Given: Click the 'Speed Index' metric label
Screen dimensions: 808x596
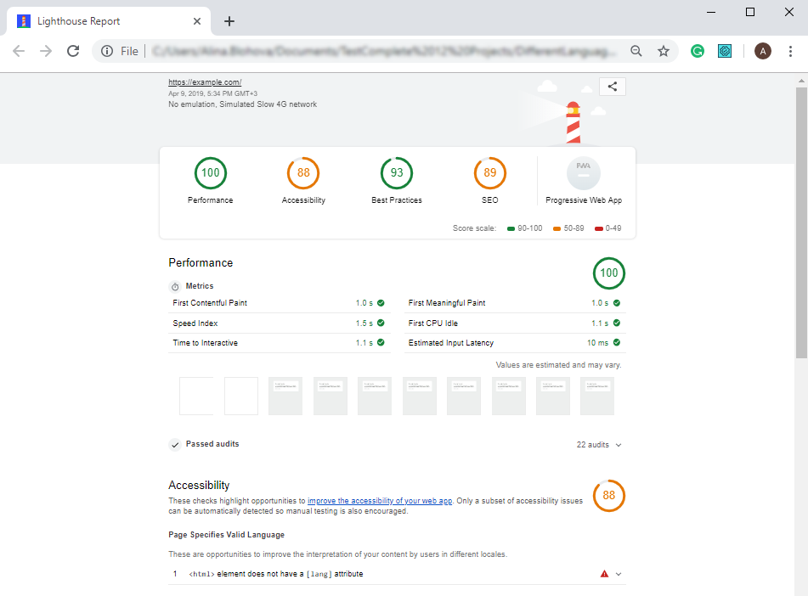Looking at the screenshot, I should [x=195, y=323].
